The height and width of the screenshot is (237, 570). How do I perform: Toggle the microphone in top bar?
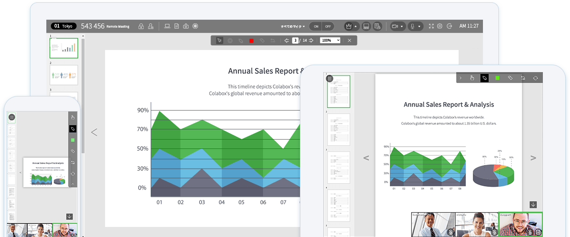pyautogui.click(x=412, y=26)
